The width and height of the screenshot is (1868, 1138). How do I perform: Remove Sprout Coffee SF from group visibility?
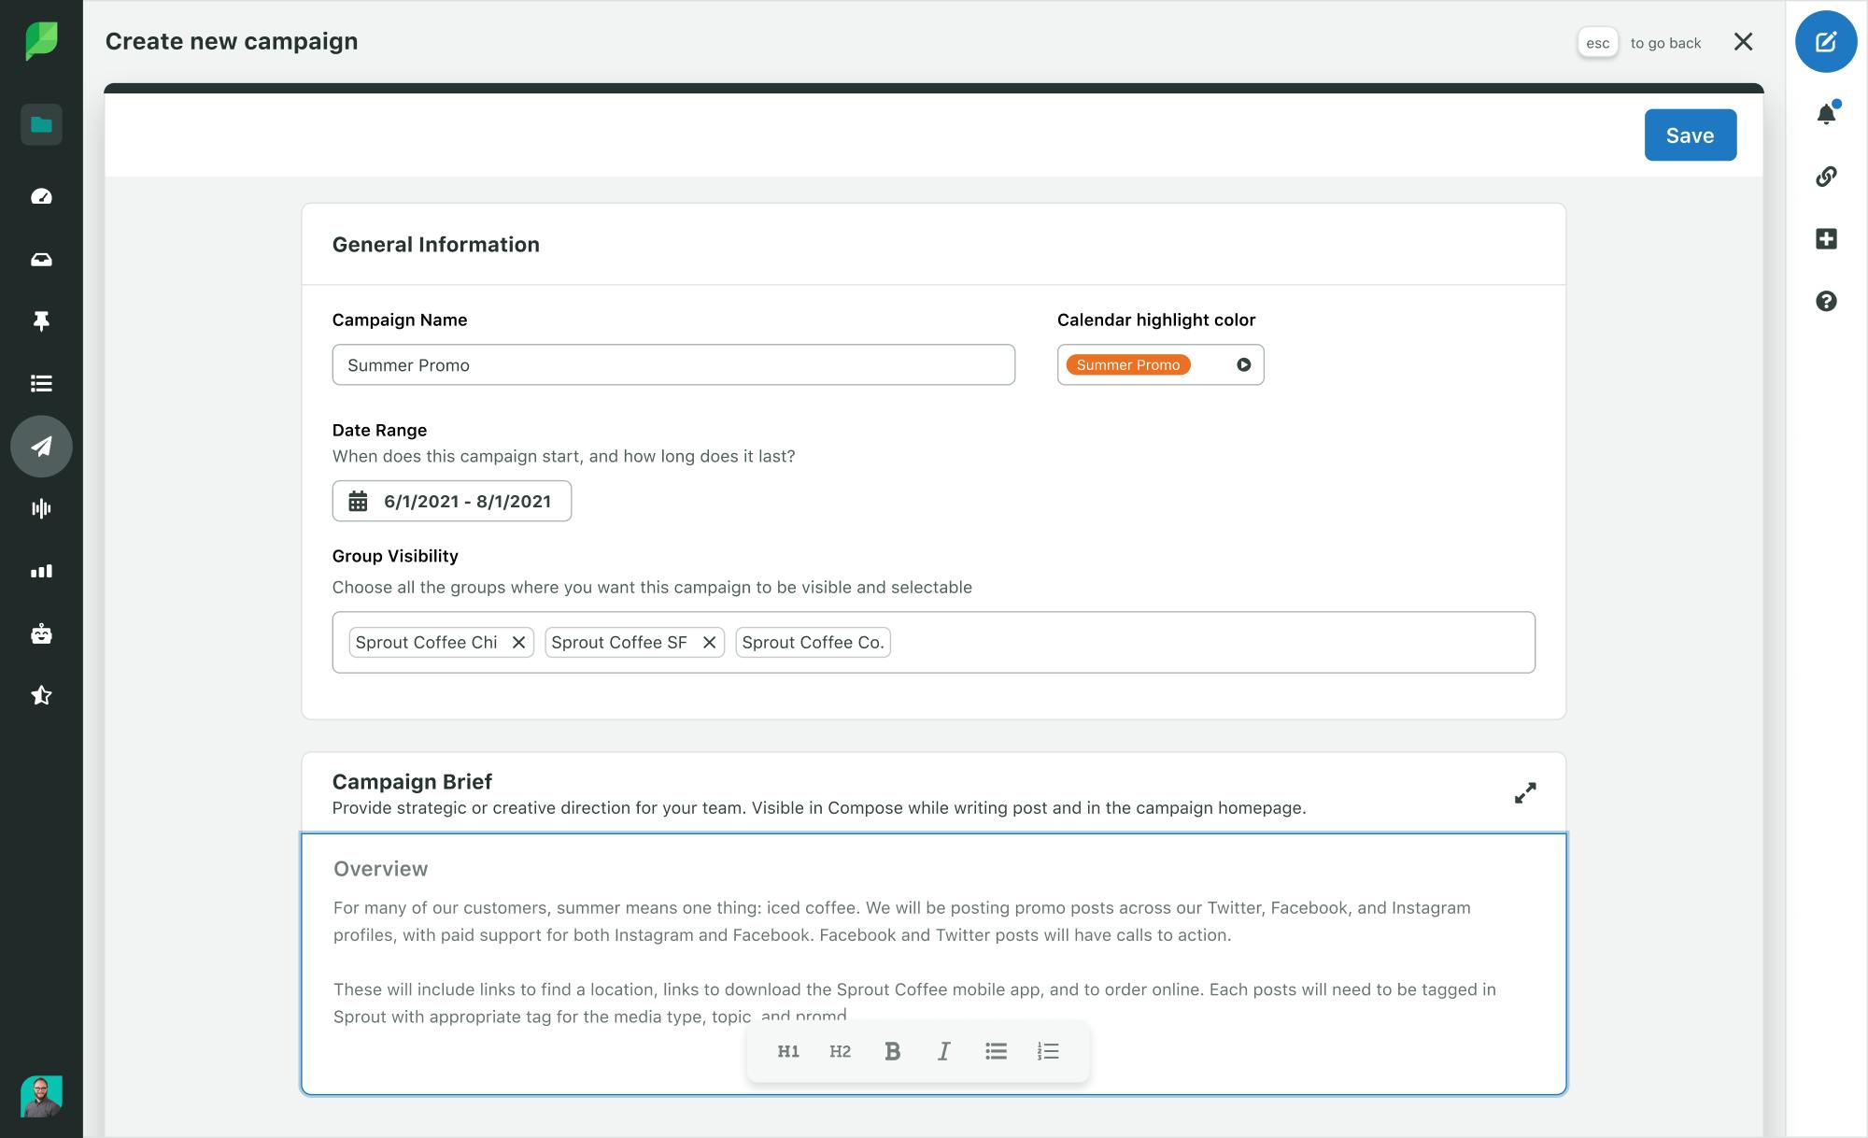pos(709,642)
